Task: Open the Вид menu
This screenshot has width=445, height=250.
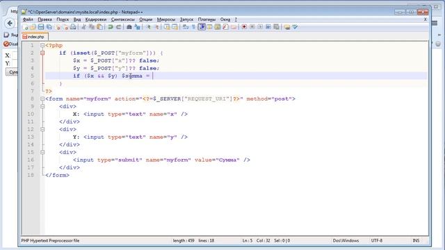Action: tap(77, 19)
